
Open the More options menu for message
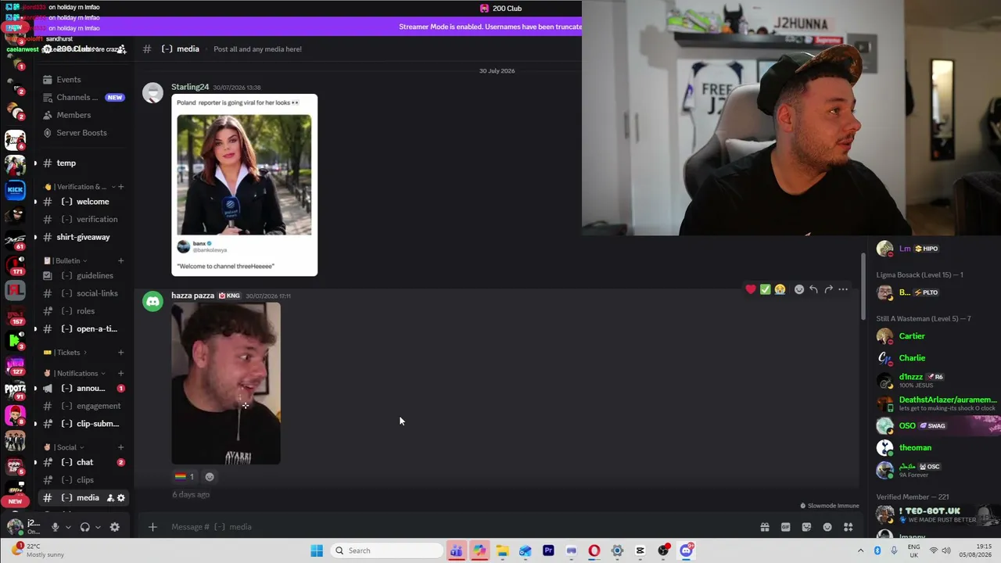click(843, 289)
